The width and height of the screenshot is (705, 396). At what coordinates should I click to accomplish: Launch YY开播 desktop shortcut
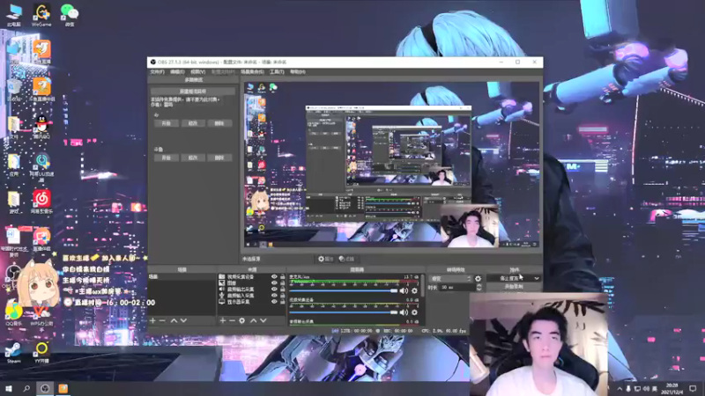(41, 353)
